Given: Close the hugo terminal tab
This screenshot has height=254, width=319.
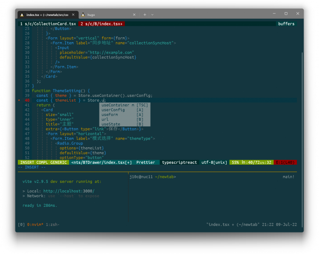Looking at the screenshot, I should [134, 15].
